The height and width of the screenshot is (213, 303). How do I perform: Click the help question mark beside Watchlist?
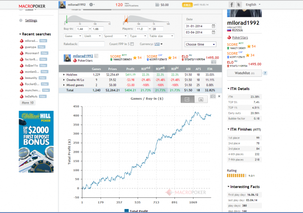[x=265, y=73]
